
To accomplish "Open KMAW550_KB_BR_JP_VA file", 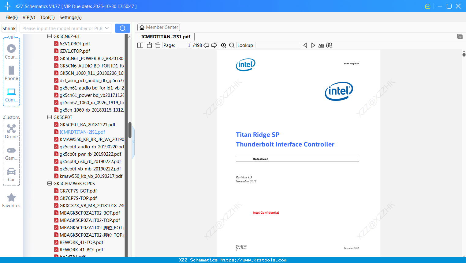I will [92, 139].
